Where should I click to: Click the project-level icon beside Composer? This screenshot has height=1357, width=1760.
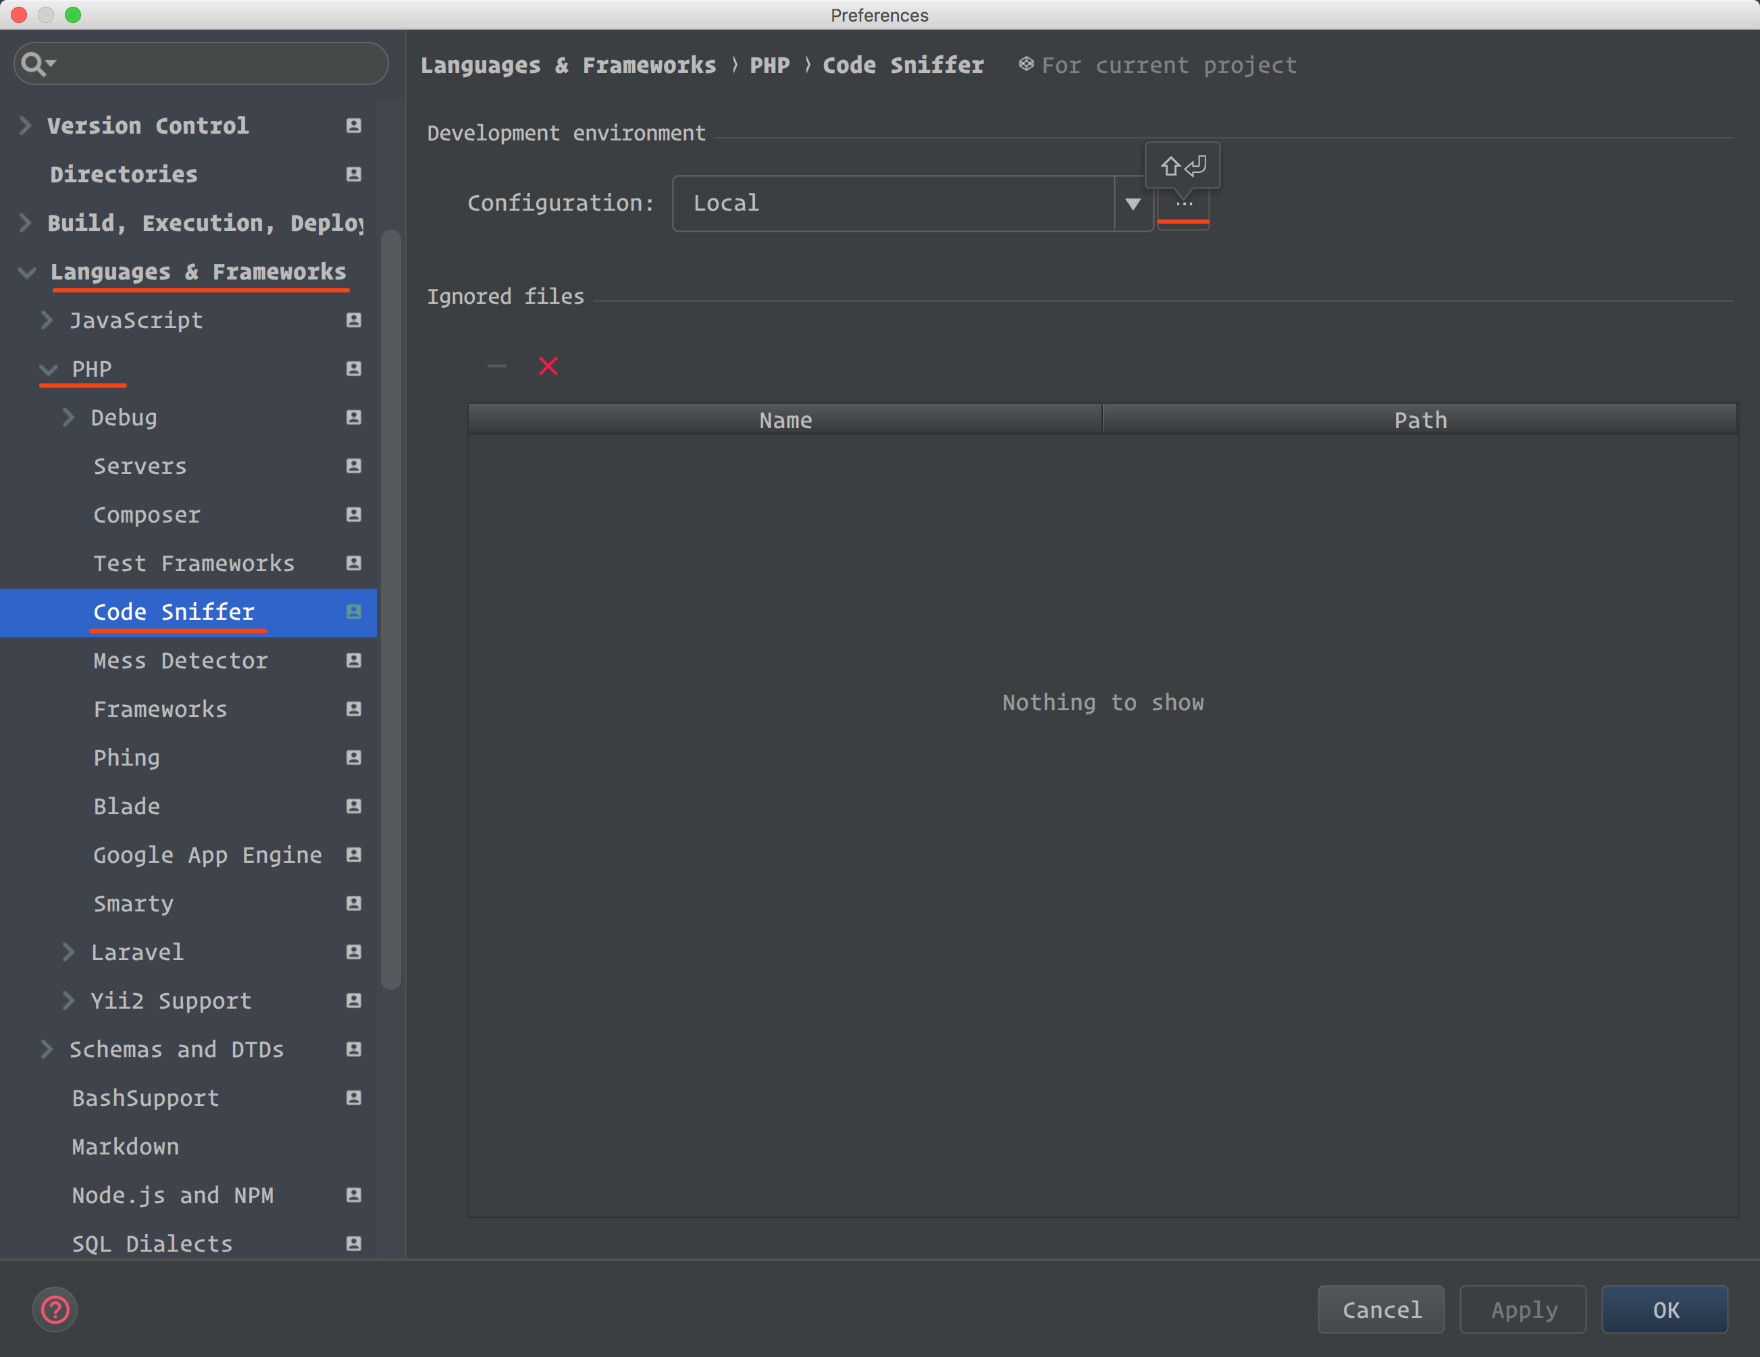(x=353, y=514)
